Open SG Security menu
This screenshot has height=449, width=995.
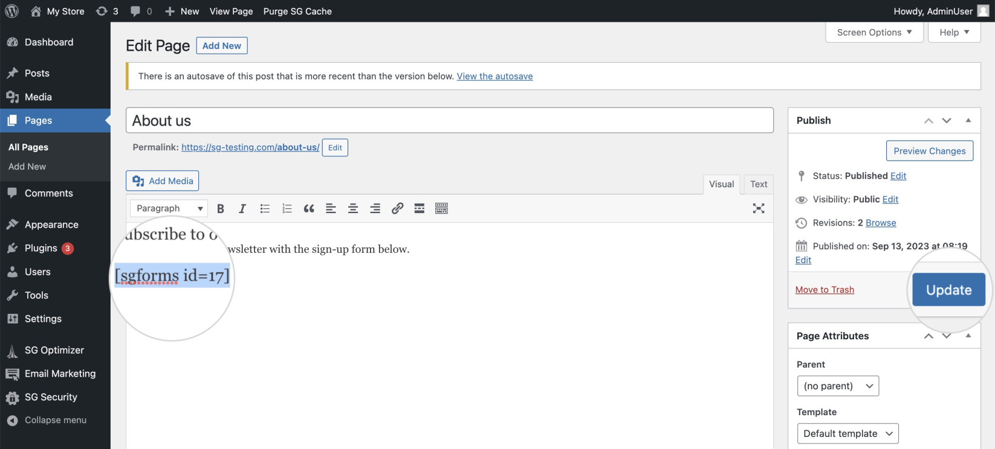55,397
